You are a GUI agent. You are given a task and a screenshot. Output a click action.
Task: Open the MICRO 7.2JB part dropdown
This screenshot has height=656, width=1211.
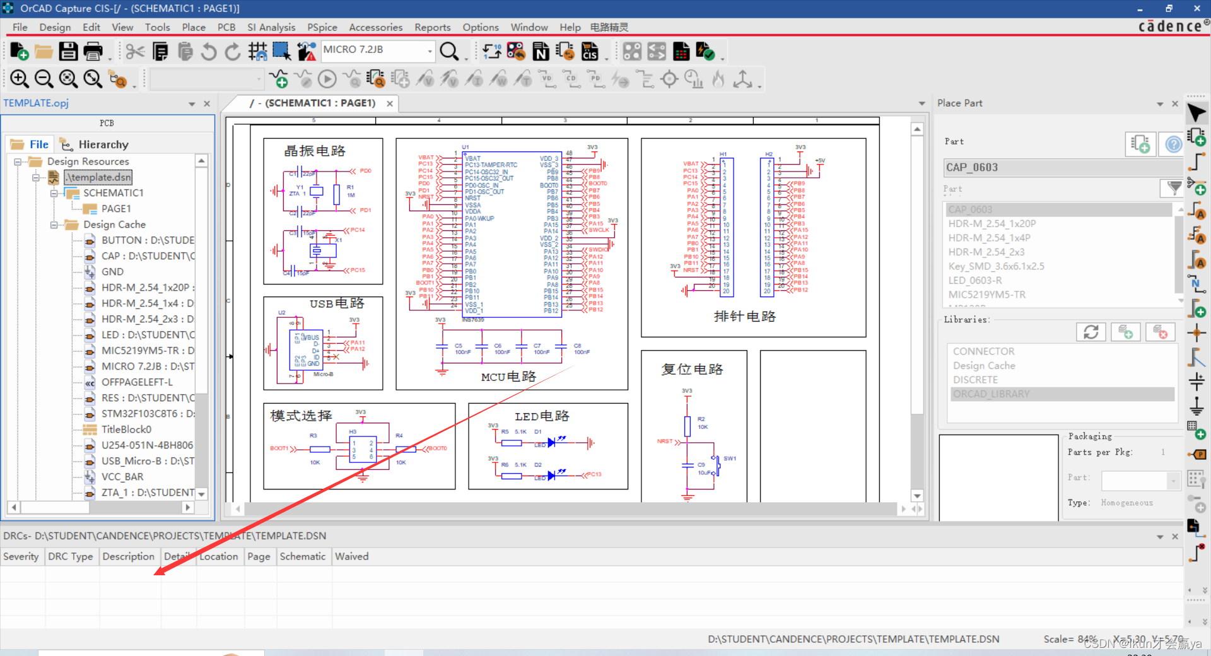coord(431,50)
